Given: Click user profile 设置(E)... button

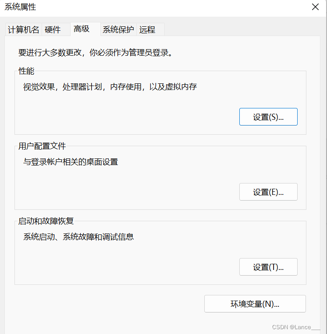Looking at the screenshot, I should pos(268,192).
